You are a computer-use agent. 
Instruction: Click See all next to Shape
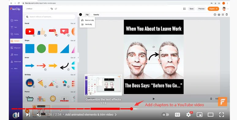pyautogui.click(x=73, y=41)
